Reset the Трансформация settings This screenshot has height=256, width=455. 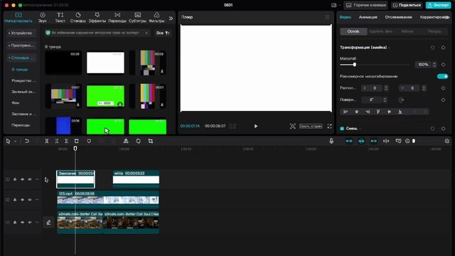432,48
